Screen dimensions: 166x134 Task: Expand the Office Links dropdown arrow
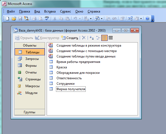pyautogui.click(x=91, y=19)
